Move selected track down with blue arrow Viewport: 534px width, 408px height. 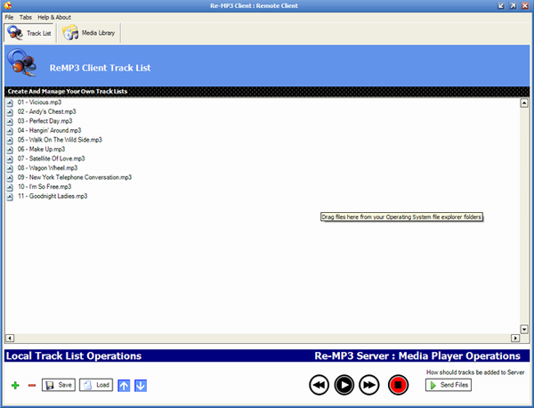coord(141,386)
